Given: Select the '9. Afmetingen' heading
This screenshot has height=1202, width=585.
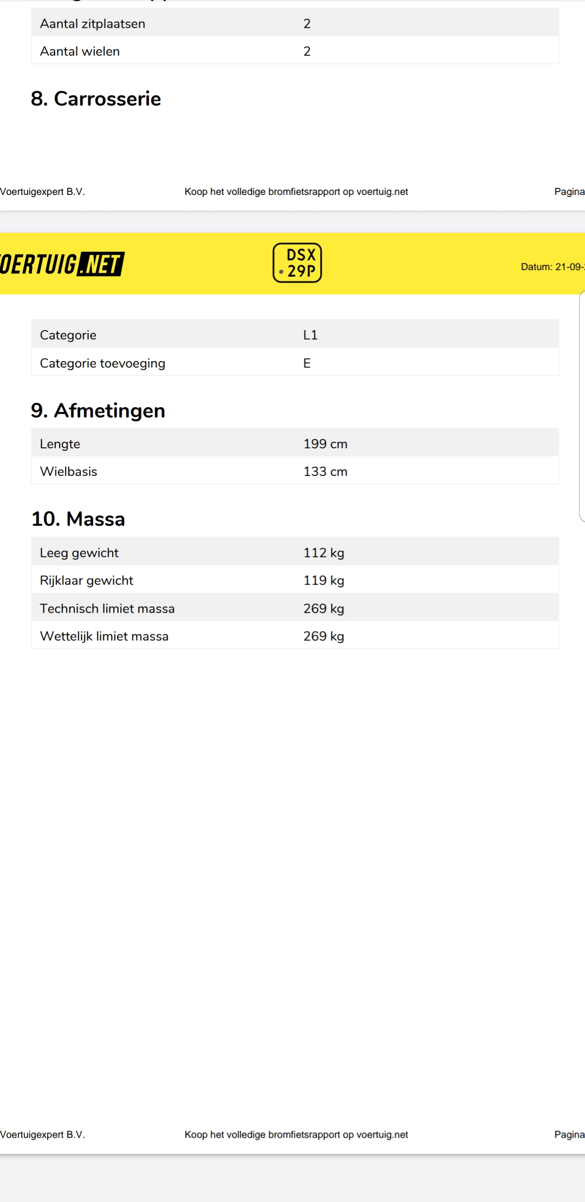Looking at the screenshot, I should pyautogui.click(x=98, y=410).
